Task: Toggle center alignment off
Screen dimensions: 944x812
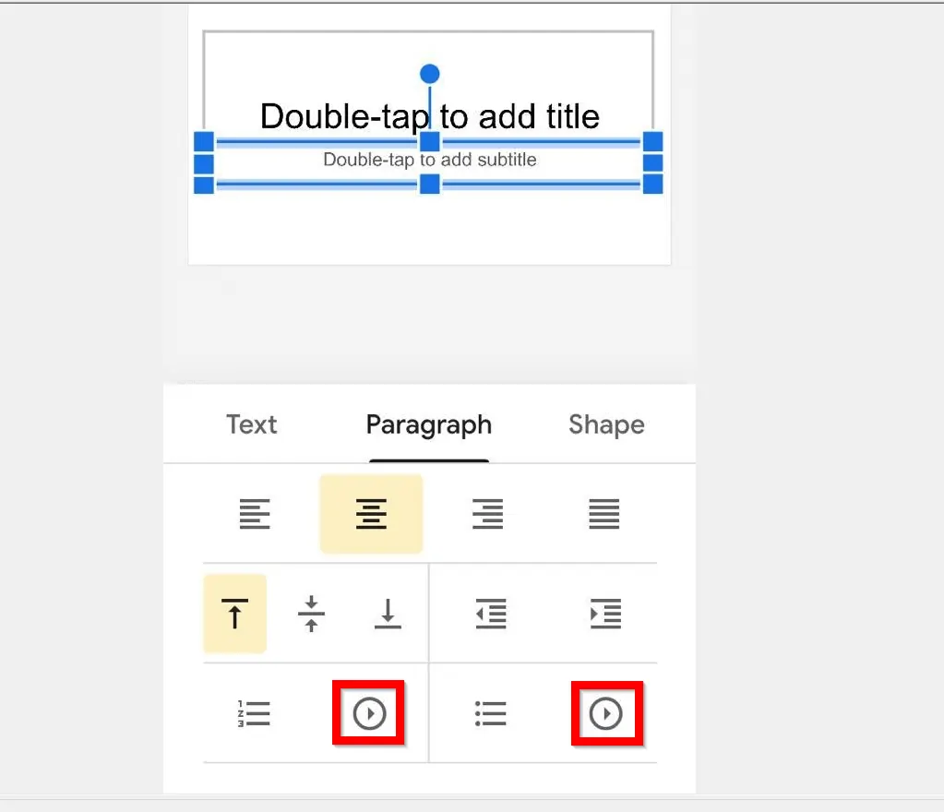Action: (371, 514)
